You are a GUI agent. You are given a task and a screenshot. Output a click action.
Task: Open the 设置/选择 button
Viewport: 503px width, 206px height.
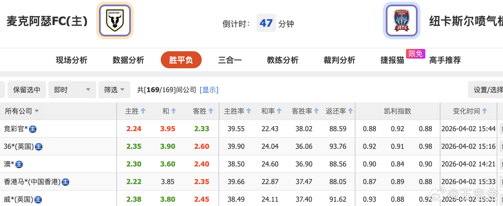485,90
